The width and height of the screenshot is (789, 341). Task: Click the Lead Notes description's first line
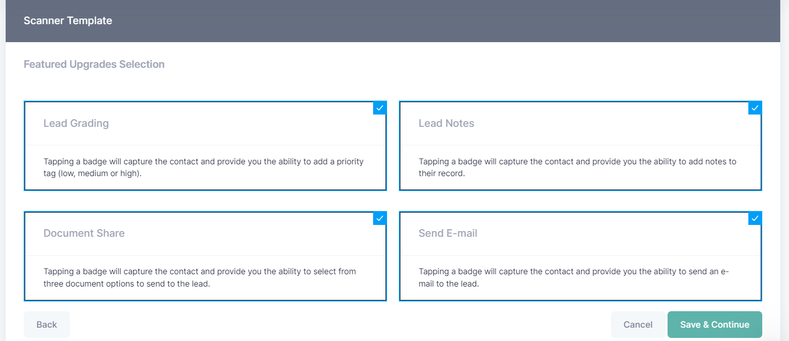577,161
